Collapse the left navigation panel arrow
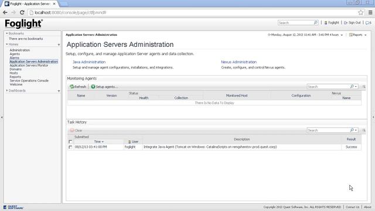 point(2,117)
